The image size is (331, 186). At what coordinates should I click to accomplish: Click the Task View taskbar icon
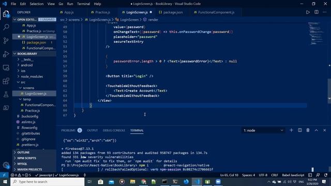point(89,181)
